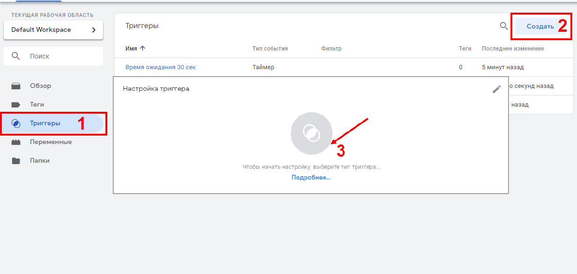
Task: Sort by the Тип события column header
Action: click(270, 49)
